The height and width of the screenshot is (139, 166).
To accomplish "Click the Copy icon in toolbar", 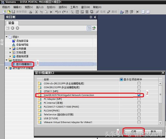I will (41, 12).
